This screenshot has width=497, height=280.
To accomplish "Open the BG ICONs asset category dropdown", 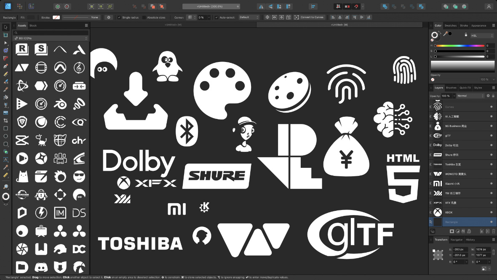I will coord(51,38).
